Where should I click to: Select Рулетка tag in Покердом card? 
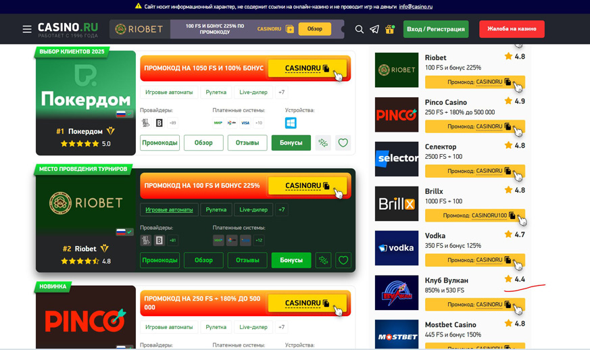(216, 92)
